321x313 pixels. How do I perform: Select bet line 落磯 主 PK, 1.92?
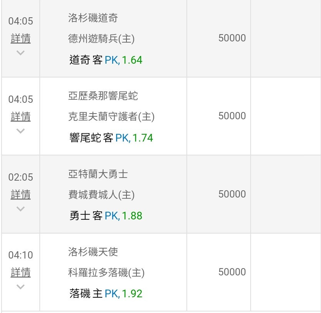point(106,293)
